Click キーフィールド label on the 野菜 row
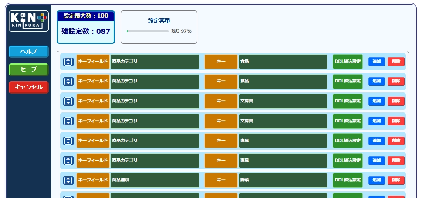The height and width of the screenshot is (198, 422). pyautogui.click(x=93, y=180)
